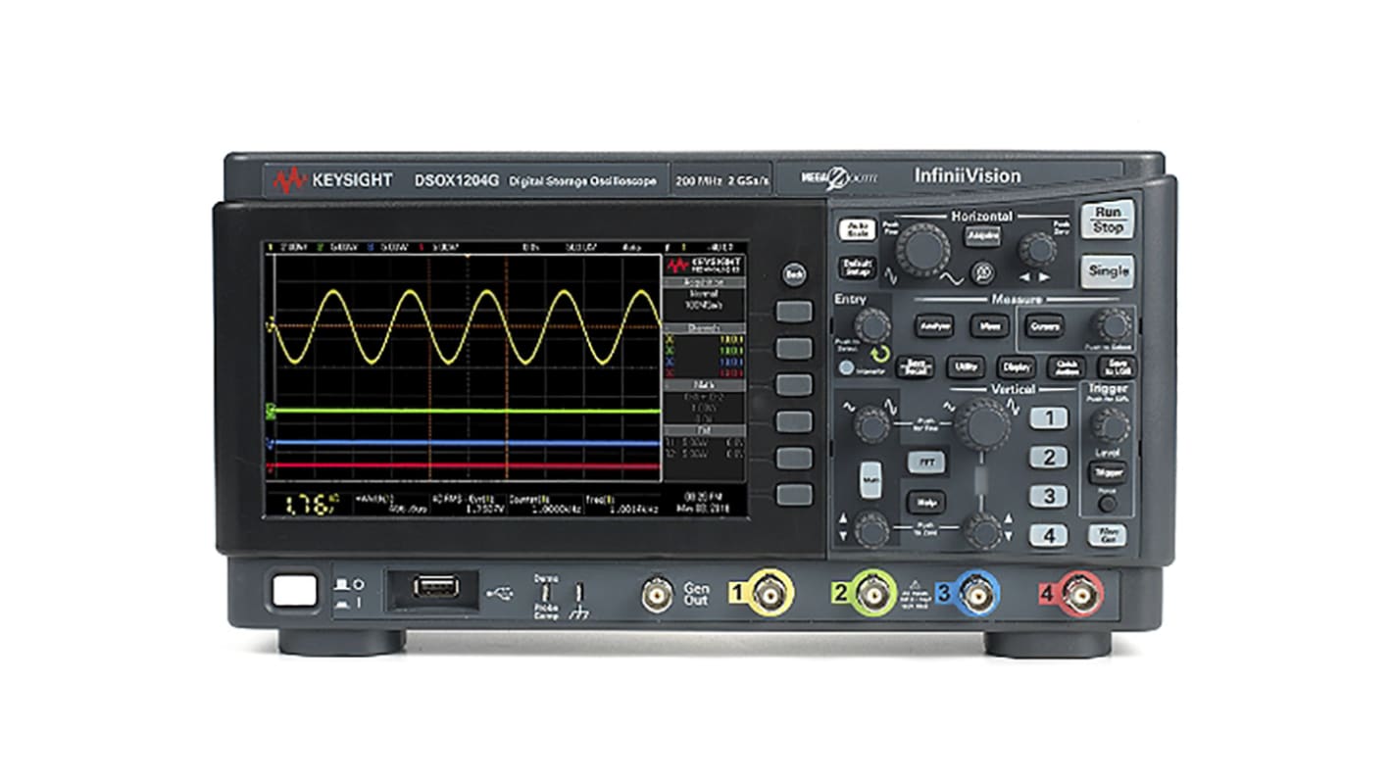1392x782 pixels.
Task: Click the blue channel 3 trace
Action: point(466,443)
